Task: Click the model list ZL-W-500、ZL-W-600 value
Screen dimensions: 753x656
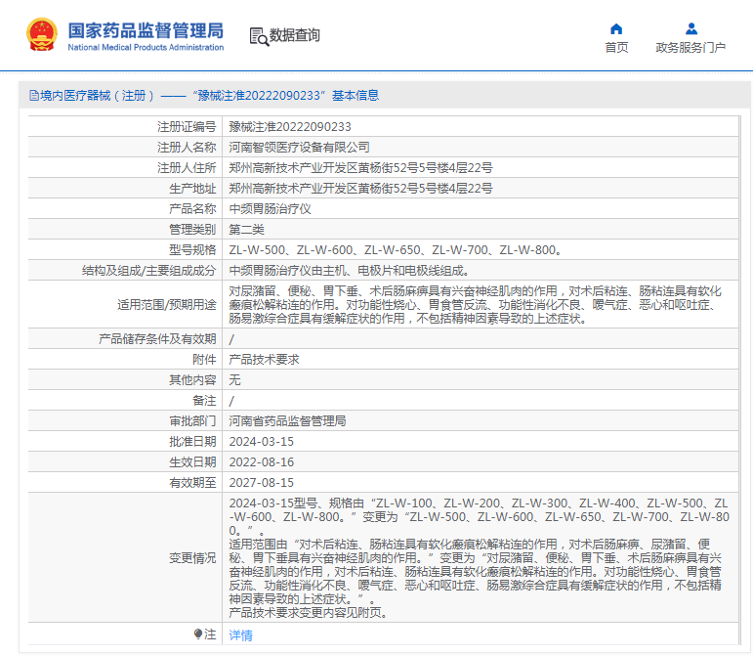Action: (395, 250)
